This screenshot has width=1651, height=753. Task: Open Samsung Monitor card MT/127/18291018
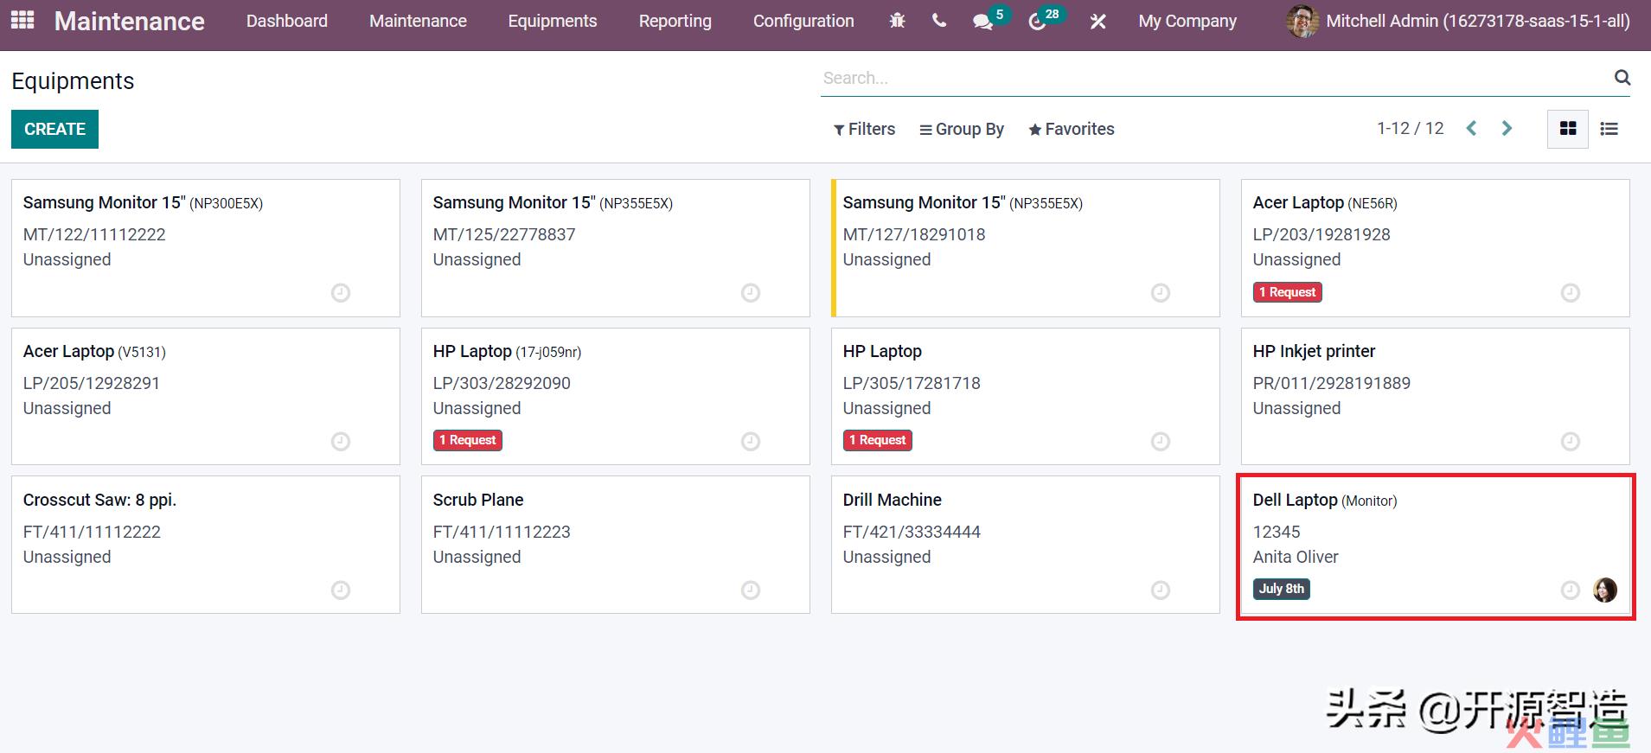(1026, 248)
